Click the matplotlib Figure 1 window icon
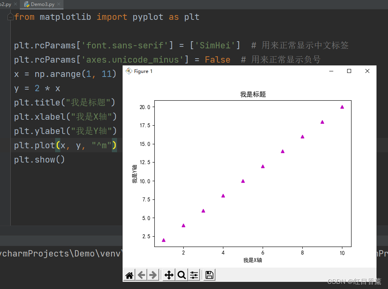 129,71
